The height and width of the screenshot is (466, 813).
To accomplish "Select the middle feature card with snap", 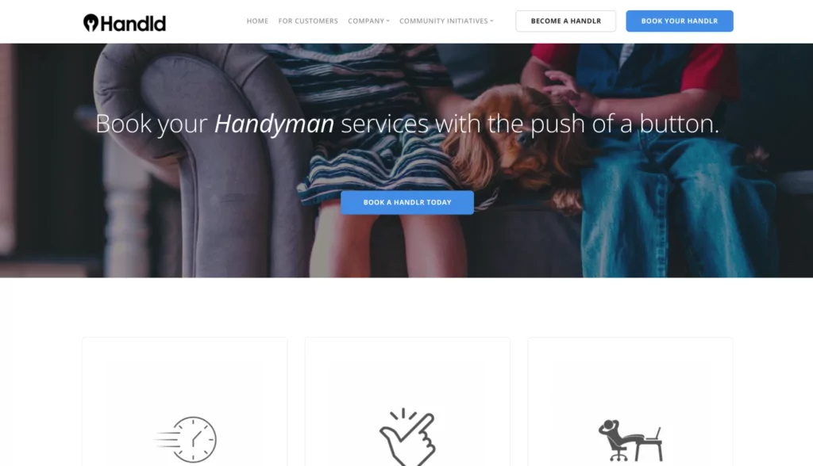I will (x=407, y=402).
